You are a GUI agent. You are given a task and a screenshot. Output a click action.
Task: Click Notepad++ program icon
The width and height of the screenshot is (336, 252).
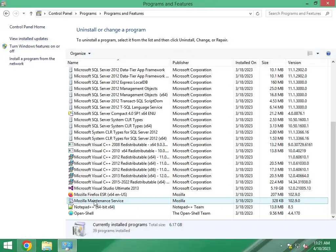tap(71, 207)
